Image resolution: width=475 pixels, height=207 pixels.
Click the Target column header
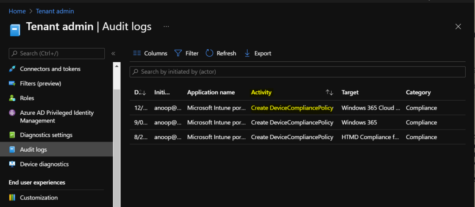[x=350, y=92]
